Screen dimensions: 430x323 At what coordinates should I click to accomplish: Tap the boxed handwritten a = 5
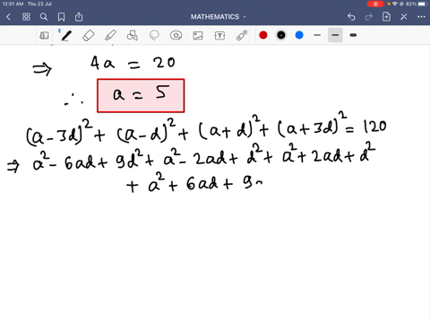[141, 95]
